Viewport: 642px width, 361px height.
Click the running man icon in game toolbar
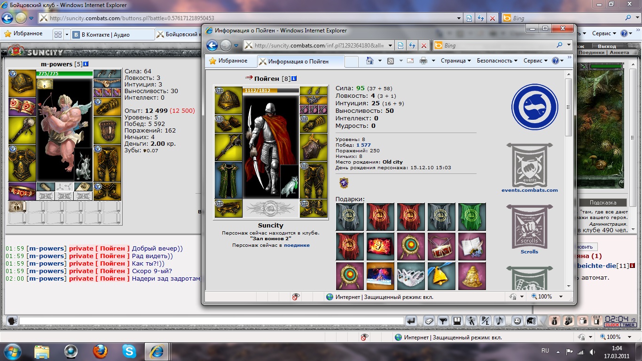coord(471,321)
